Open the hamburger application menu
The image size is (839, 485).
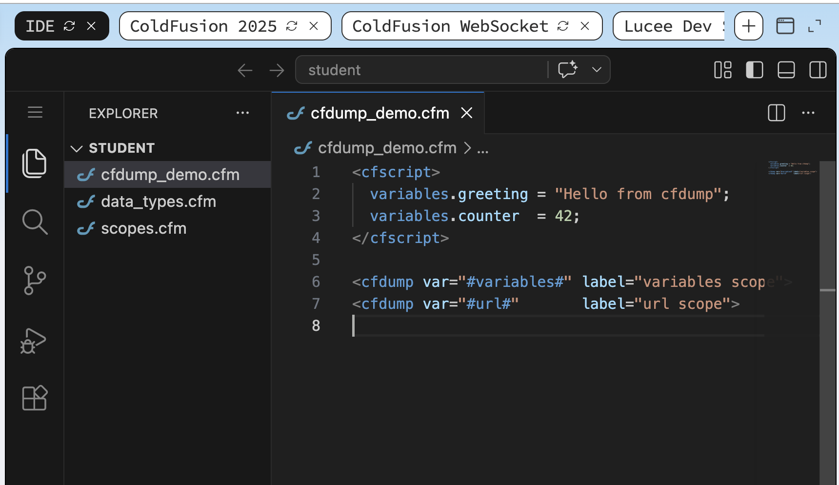35,113
